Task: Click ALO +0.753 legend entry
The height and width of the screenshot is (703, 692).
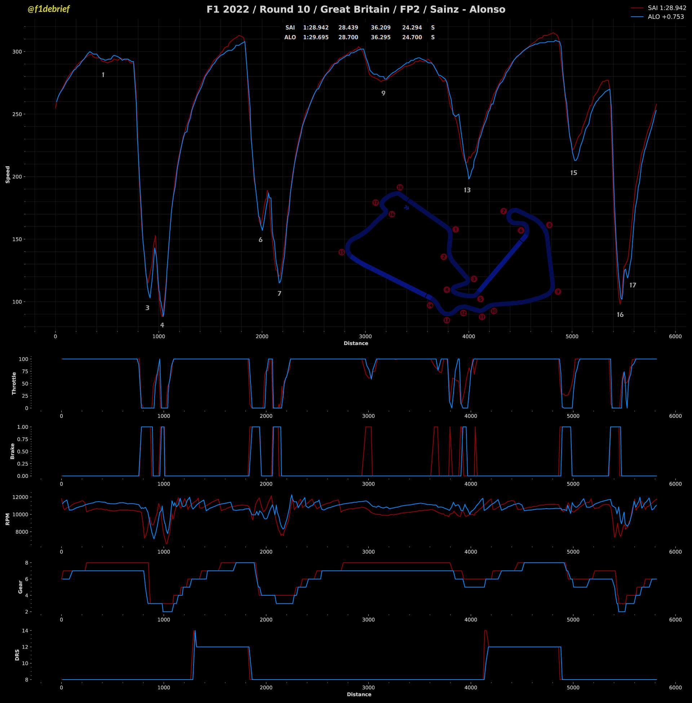Action: 665,17
